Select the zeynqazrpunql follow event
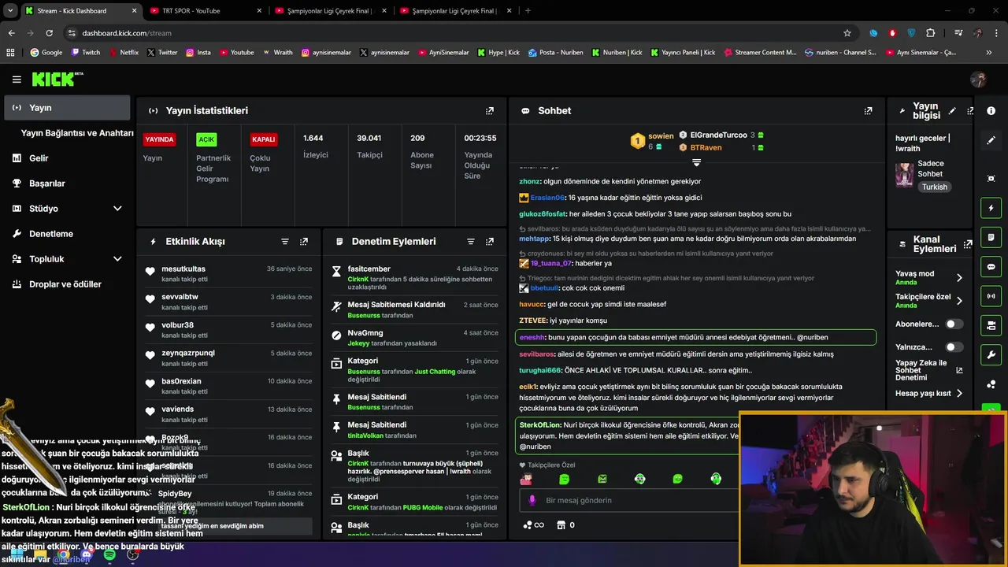This screenshot has height=567, width=1008. 229,358
